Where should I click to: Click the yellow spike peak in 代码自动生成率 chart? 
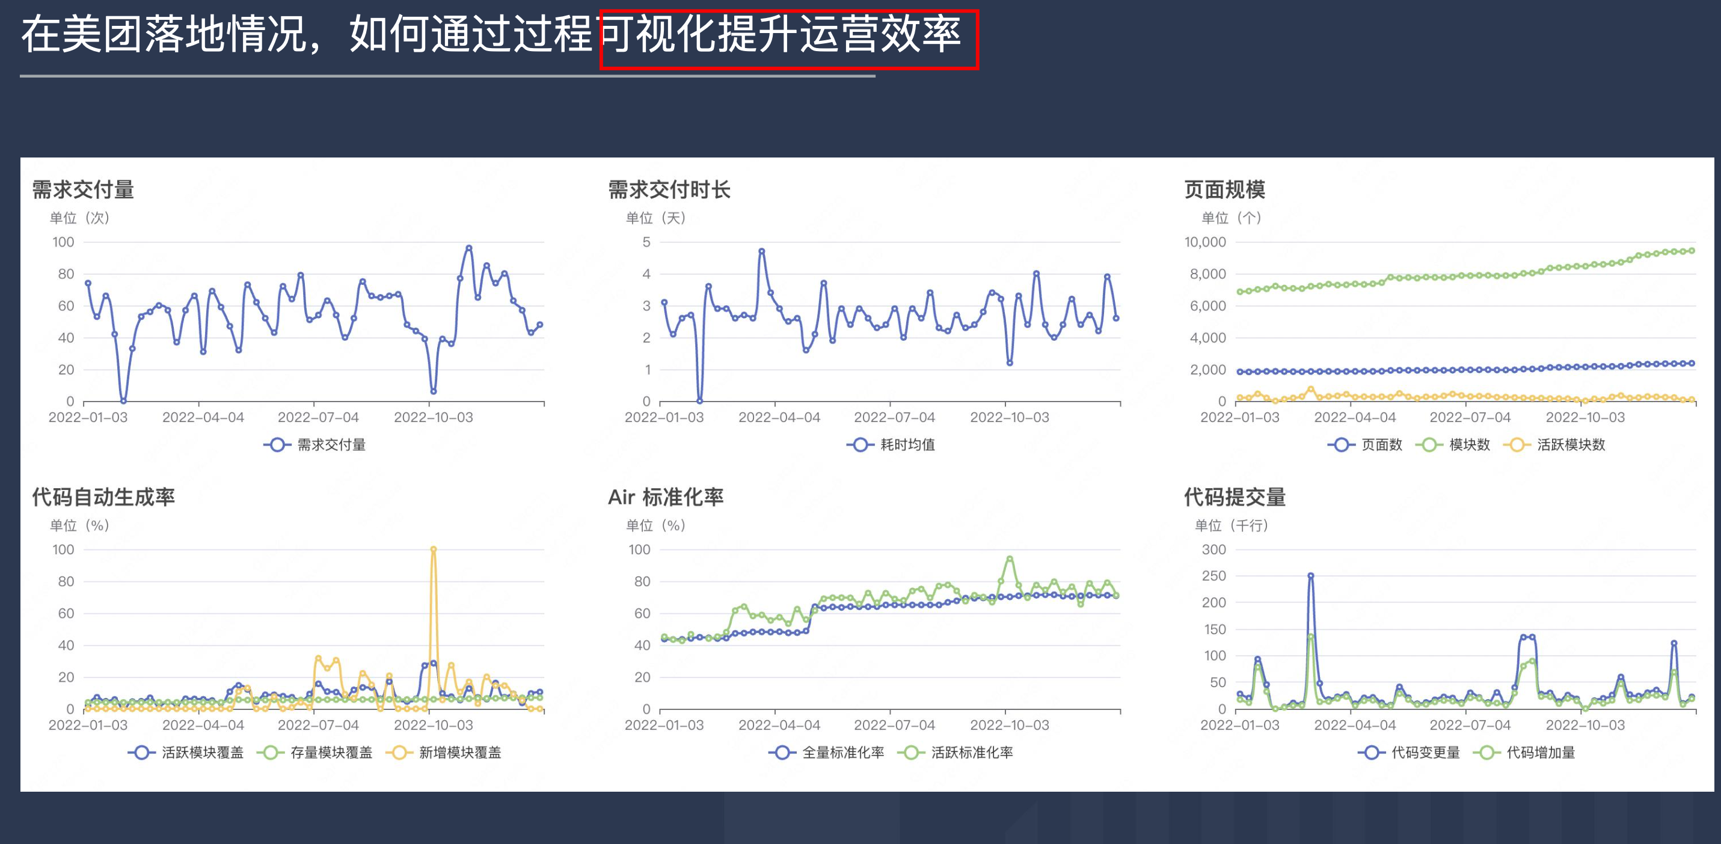click(x=434, y=549)
